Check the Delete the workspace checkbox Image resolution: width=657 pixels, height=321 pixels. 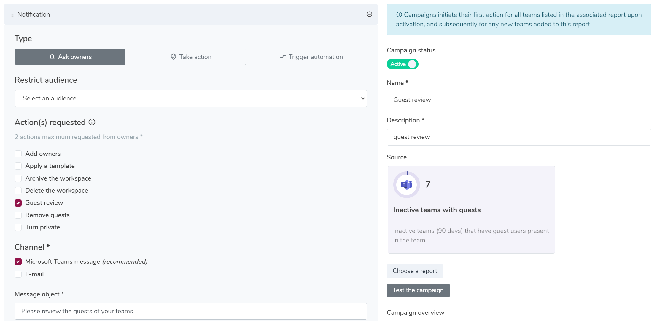tap(18, 191)
